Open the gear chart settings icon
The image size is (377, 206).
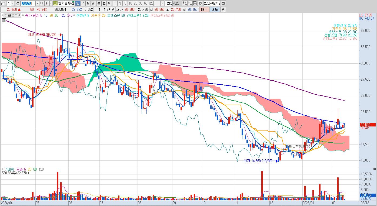(200, 3)
